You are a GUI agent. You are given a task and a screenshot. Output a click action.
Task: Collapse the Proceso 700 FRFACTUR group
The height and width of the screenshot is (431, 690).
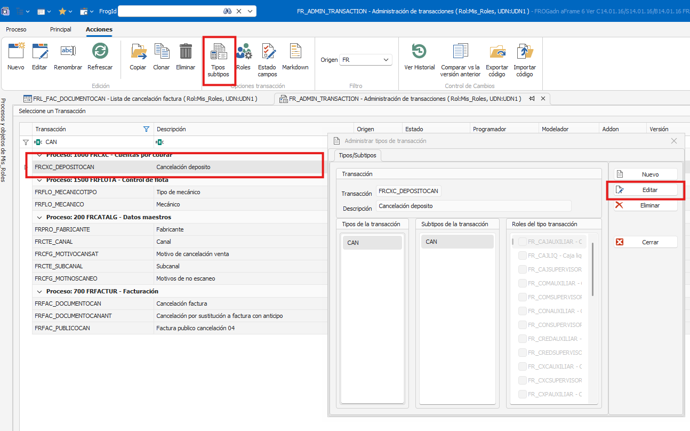(x=40, y=291)
